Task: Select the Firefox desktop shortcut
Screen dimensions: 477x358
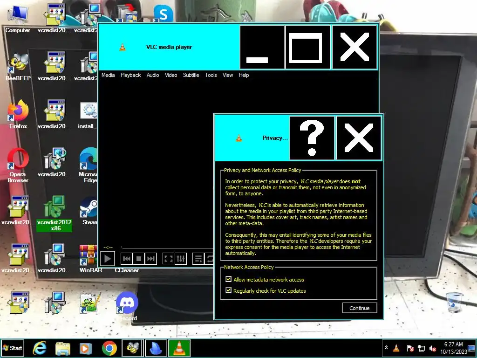Action: (18, 115)
